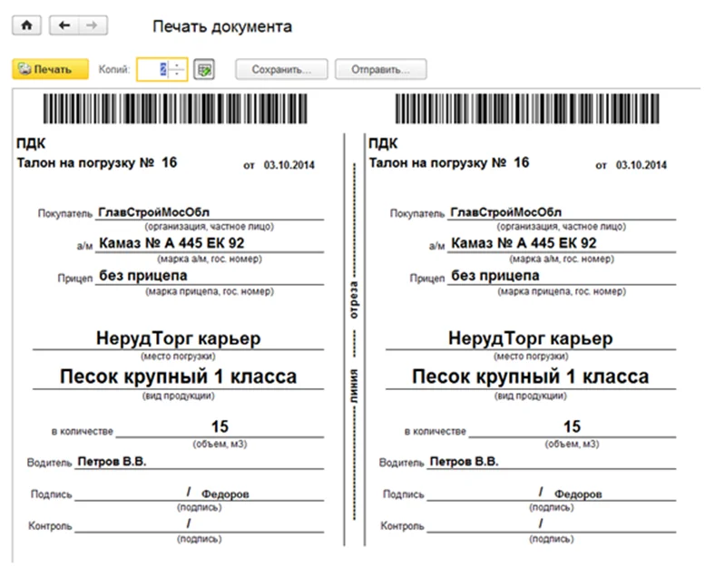The image size is (705, 567).
Task: Click the vertical линия отреза cut line
Action: tap(355, 336)
